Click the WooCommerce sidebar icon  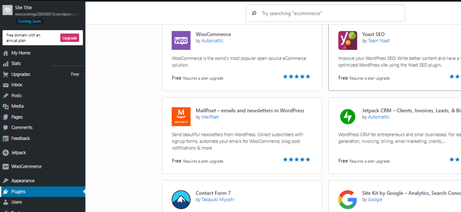pyautogui.click(x=5, y=167)
